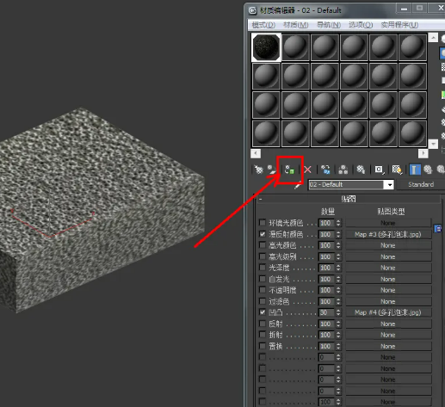Click the 凹凸 amount spinner arrows
Image resolution: width=445 pixels, height=407 pixels.
338,312
